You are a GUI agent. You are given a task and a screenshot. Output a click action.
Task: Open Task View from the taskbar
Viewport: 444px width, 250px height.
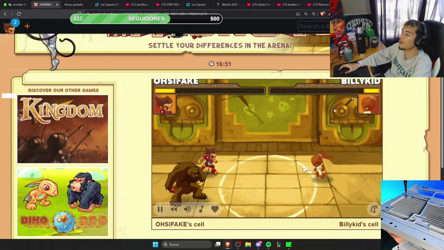pos(217,244)
